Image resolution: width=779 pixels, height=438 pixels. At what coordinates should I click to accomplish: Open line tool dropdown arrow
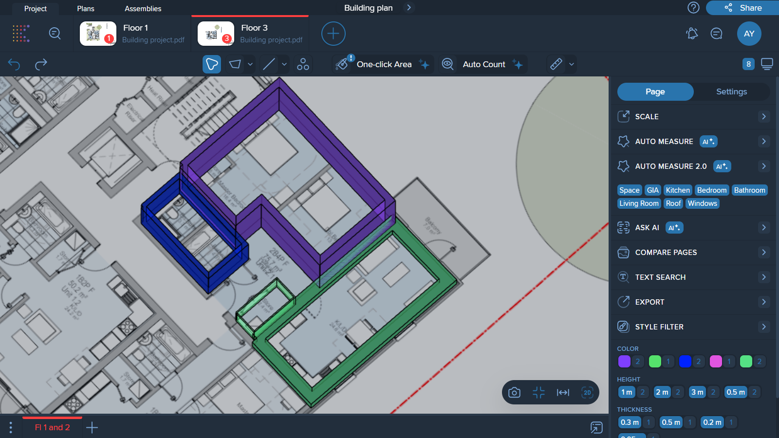[x=284, y=64]
